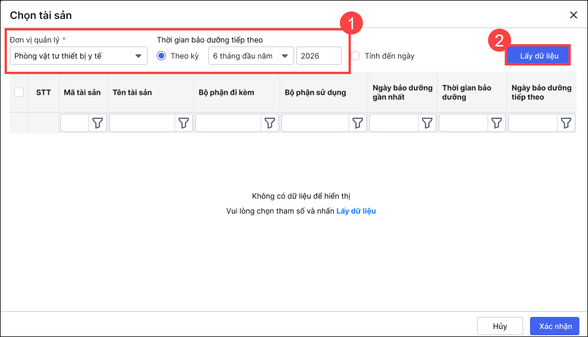Open filter for Thời gian bảo dưỡng column
The width and height of the screenshot is (588, 337).
click(x=497, y=123)
